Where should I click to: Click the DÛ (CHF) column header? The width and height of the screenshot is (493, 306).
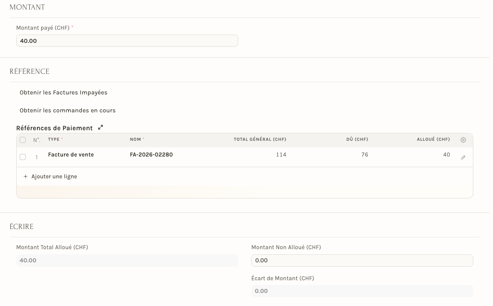click(x=357, y=139)
